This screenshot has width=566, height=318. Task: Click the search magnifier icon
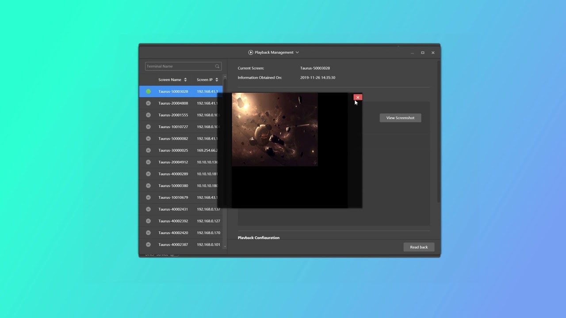coord(217,66)
